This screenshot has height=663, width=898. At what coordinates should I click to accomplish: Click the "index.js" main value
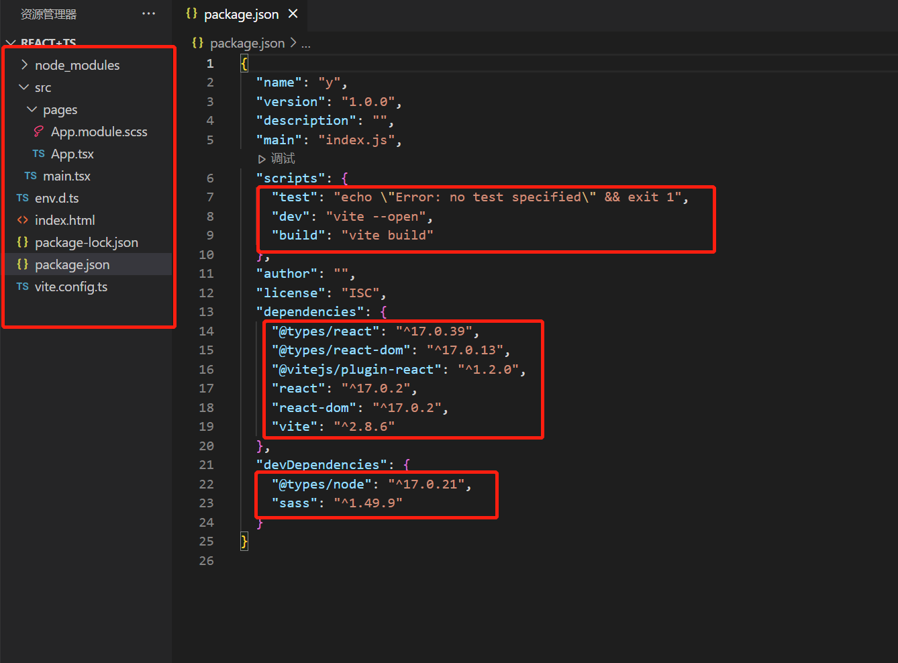(356, 140)
